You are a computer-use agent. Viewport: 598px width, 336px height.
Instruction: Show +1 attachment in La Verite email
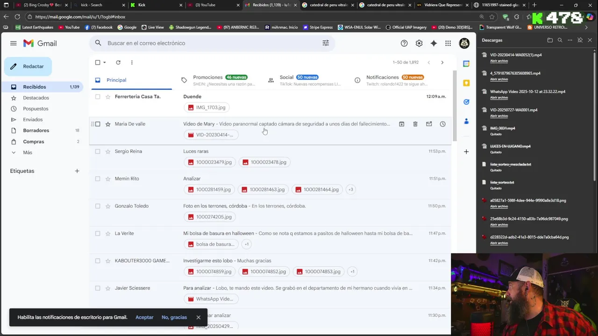(247, 244)
